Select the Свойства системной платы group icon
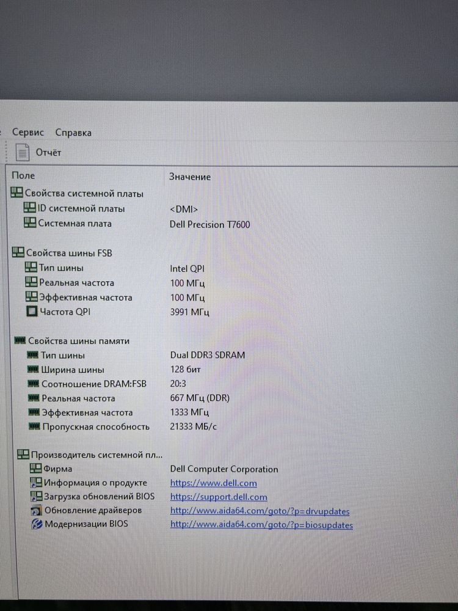Viewport: 458px width, 611px height. (x=16, y=192)
